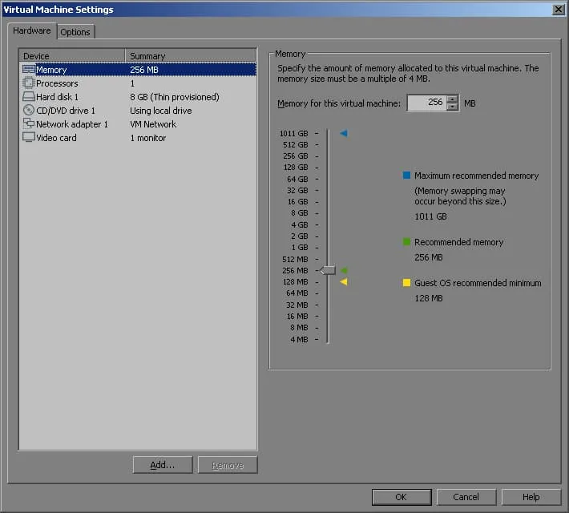
Task: Click the Memory device icon
Action: 29,70
